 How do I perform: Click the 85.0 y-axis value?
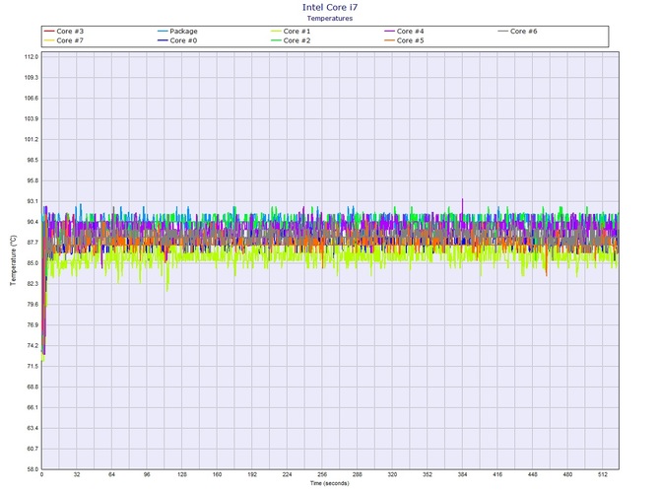[x=32, y=263]
